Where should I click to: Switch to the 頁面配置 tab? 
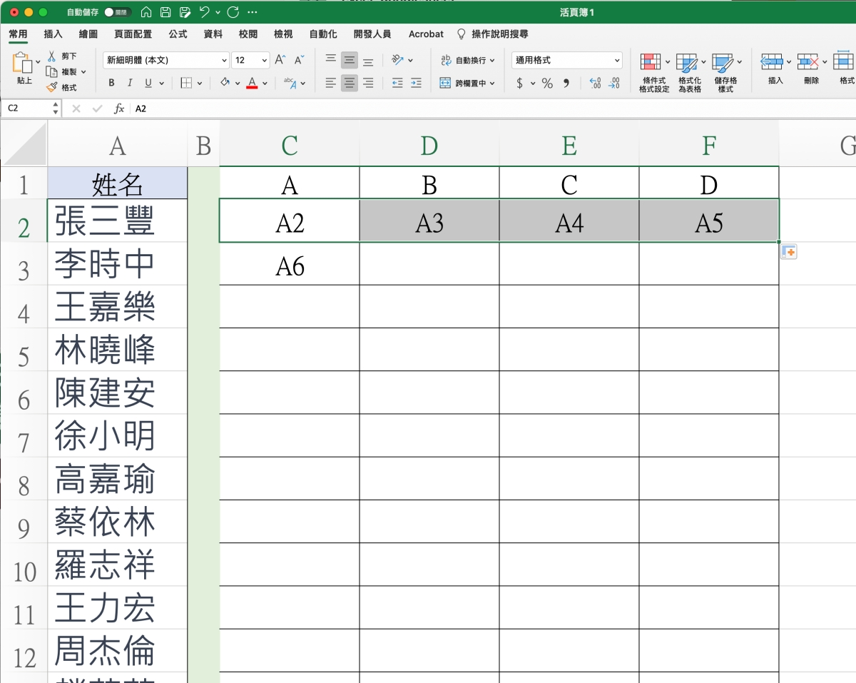click(x=133, y=34)
